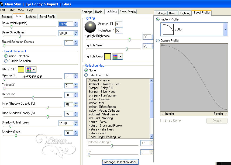Click the Highlight Brightness slider handle
Image resolution: width=231 pixels, height=165 pixels.
point(129,40)
